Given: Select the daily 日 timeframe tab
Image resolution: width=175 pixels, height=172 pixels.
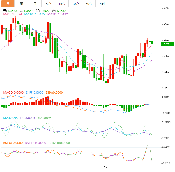Looking at the screenshot, I should click(8, 4).
